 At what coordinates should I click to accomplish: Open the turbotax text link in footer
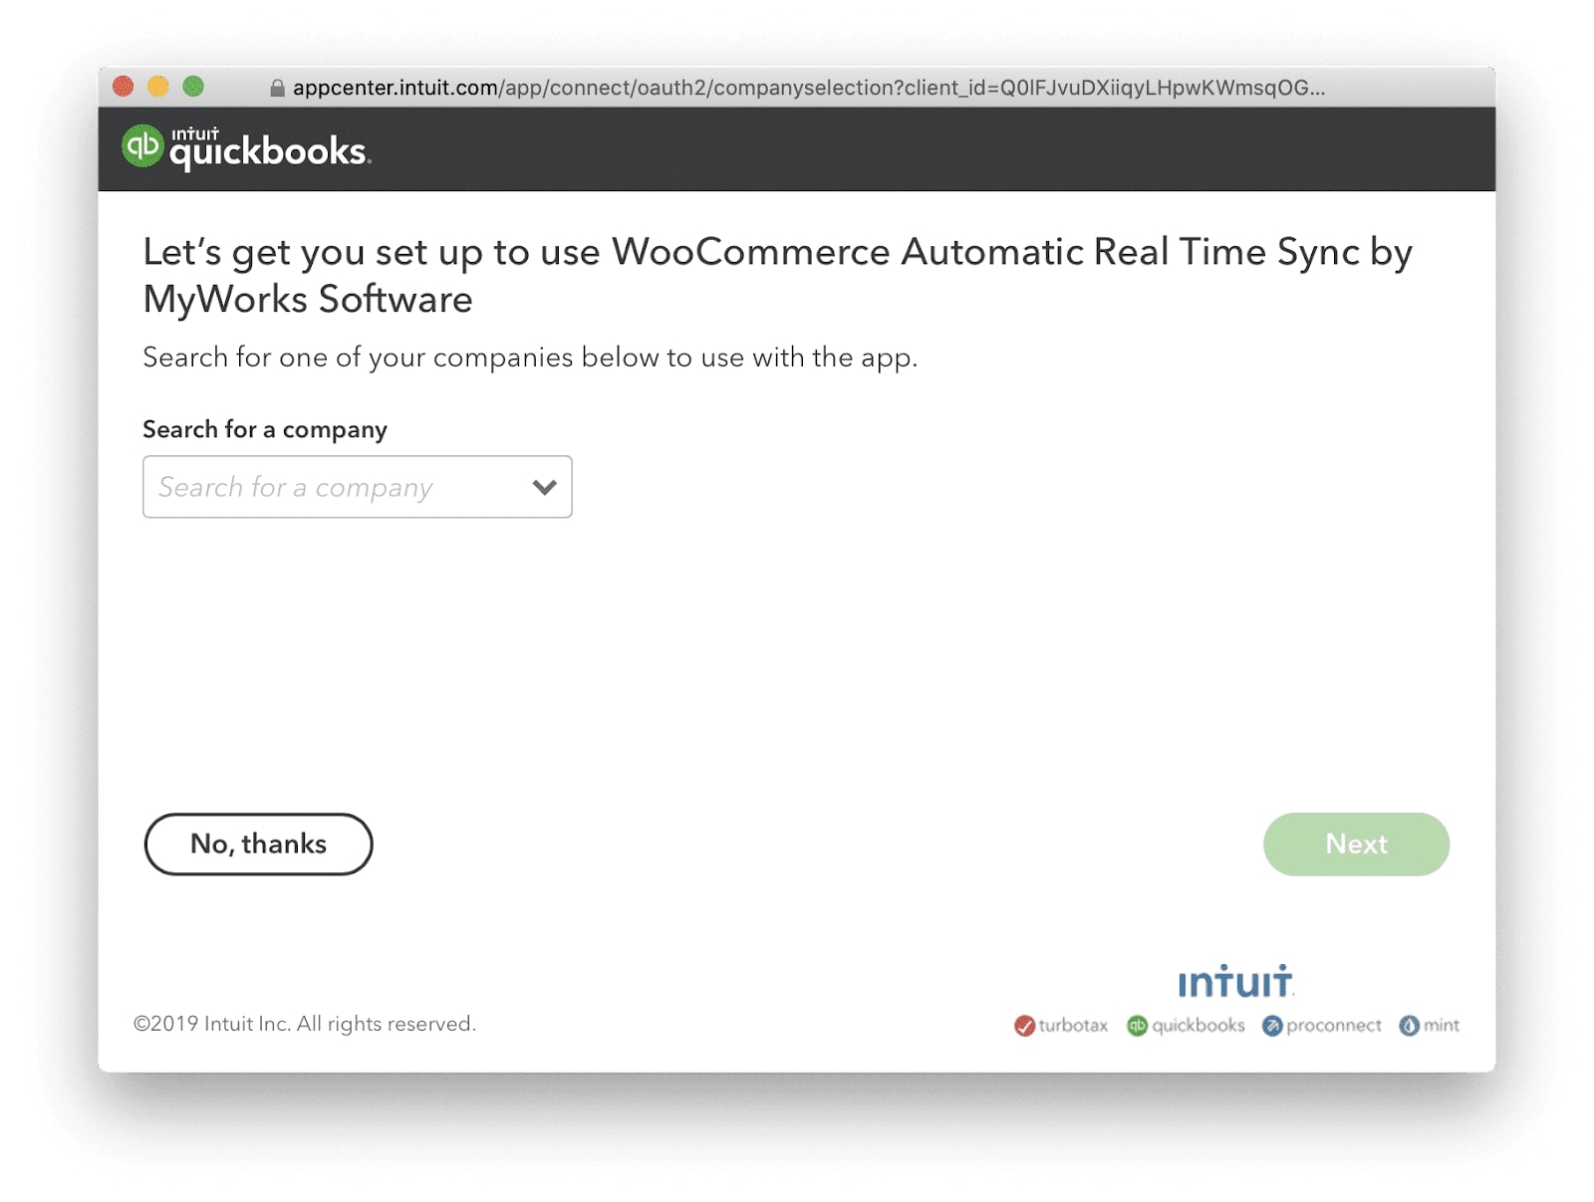[1073, 1026]
